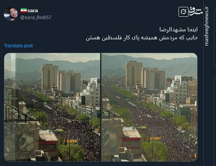Screen dimensions: 216x166
Task: Click the mountains in the left photo
Action: tap(58, 68)
